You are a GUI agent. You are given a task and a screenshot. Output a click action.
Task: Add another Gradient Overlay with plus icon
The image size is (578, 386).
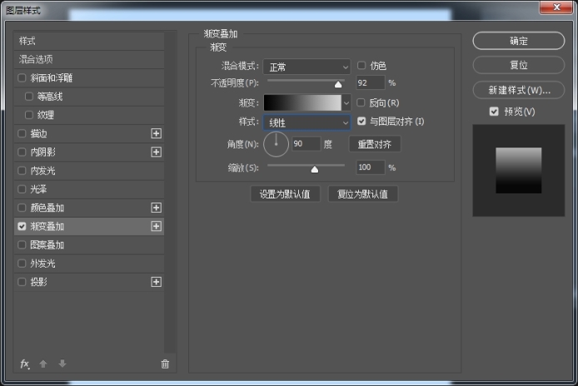[x=157, y=226]
